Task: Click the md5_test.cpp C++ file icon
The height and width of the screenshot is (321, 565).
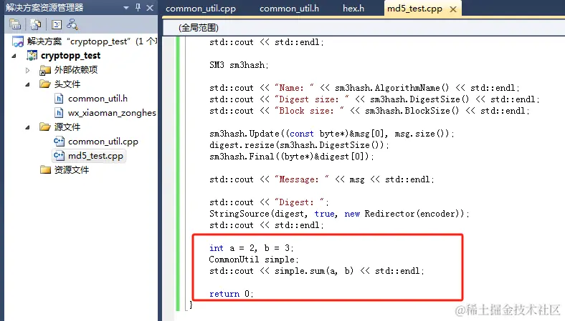Action: (x=59, y=156)
